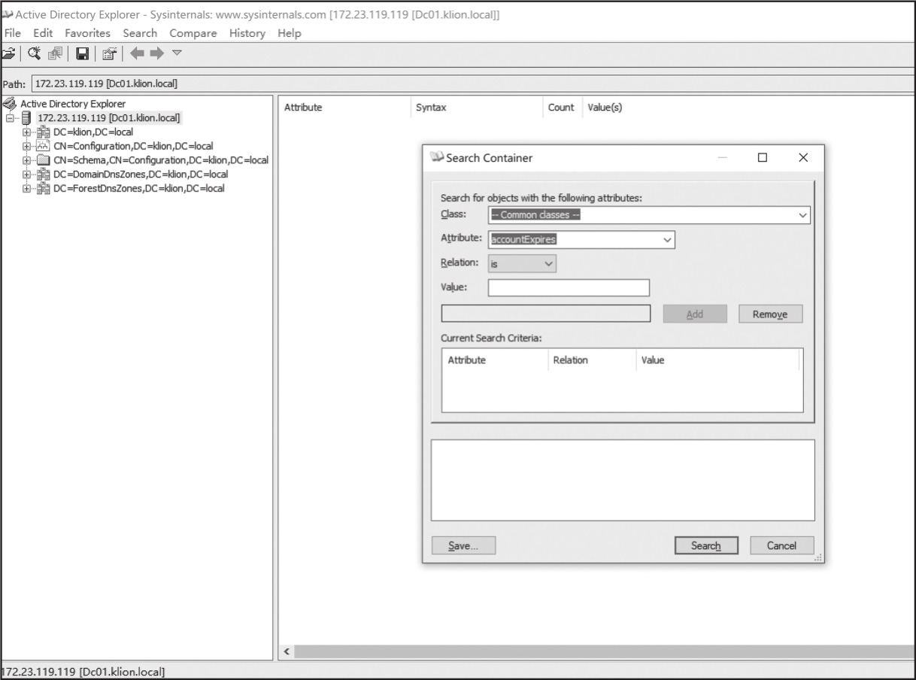Click the Search button in the dialog
The height and width of the screenshot is (680, 916).
point(706,546)
